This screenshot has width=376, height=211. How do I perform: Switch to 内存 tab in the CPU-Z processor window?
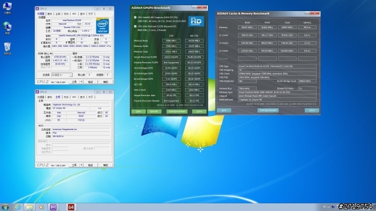click(66, 14)
